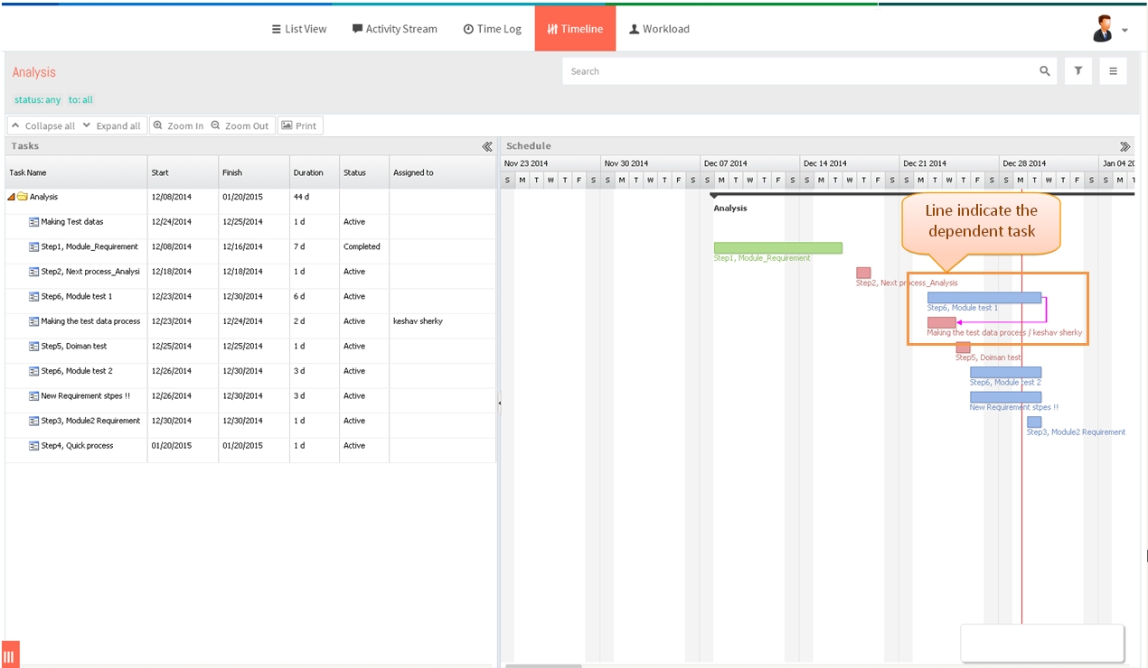Zoom Out the timeline
The height and width of the screenshot is (668, 1148).
click(x=240, y=125)
